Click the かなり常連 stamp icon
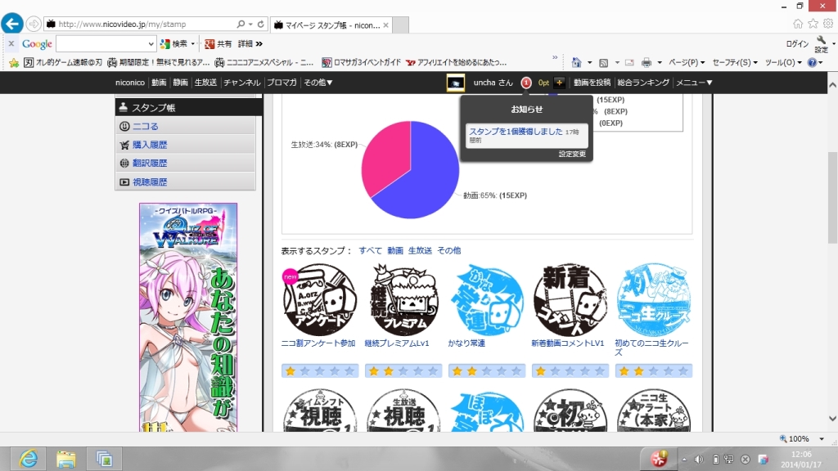The image size is (838, 471). [x=487, y=300]
